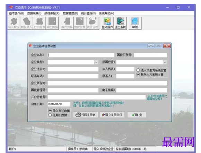Screen dimensions: 201x153
Task: Focus the 联系电话 input field
Action: coord(73,76)
